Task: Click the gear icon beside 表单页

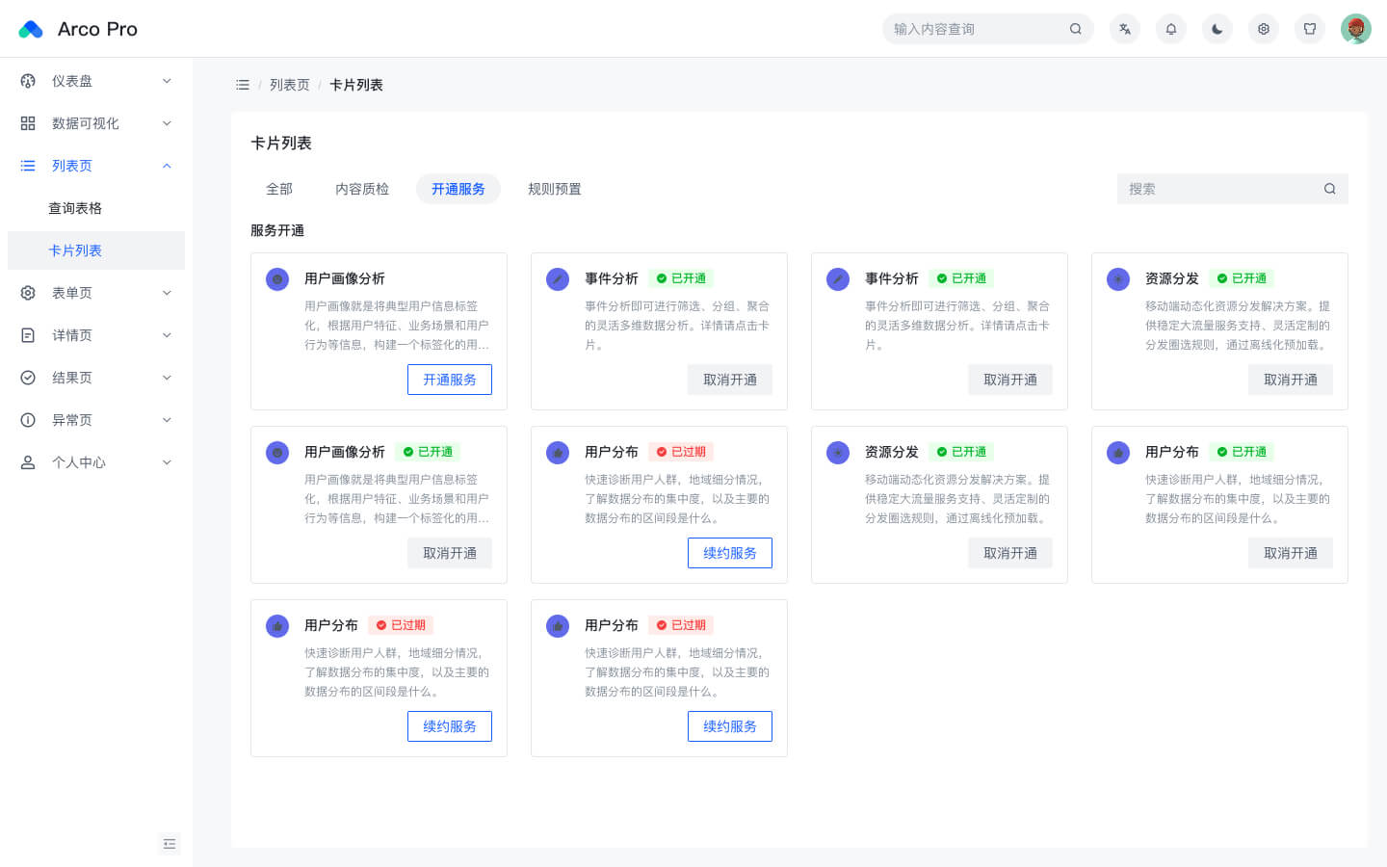Action: [x=28, y=293]
